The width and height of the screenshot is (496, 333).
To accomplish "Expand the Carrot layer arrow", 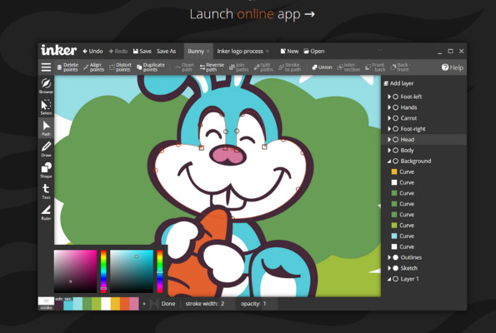I will tap(389, 118).
